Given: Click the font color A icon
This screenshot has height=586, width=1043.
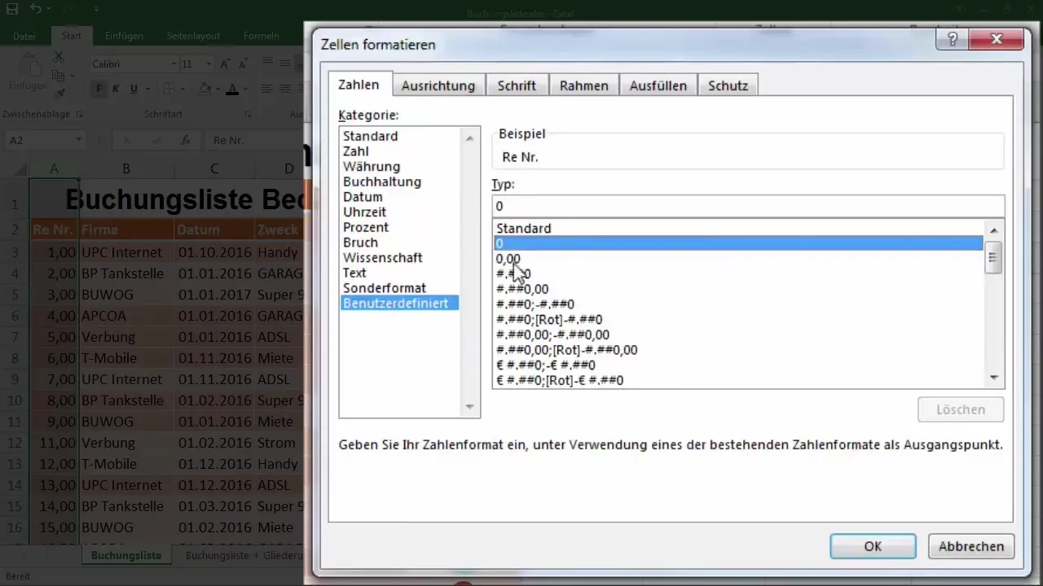Looking at the screenshot, I should click(232, 89).
